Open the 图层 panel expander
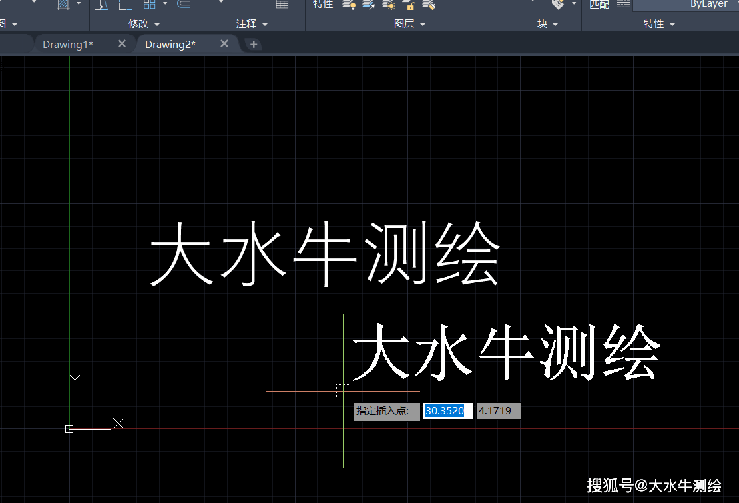The height and width of the screenshot is (503, 739). [423, 23]
